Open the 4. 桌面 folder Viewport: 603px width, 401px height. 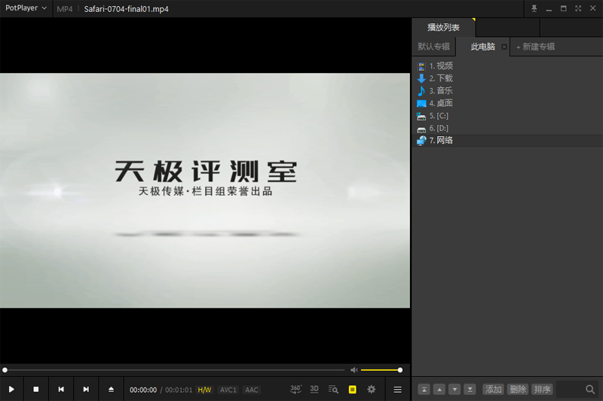507,103
